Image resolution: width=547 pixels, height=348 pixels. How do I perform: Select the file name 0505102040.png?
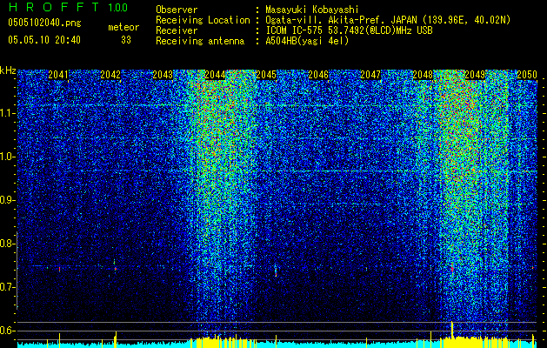(x=44, y=23)
